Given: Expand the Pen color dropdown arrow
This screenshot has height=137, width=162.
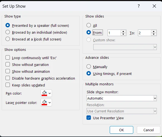Looking at the screenshot, I should click(x=50, y=93).
